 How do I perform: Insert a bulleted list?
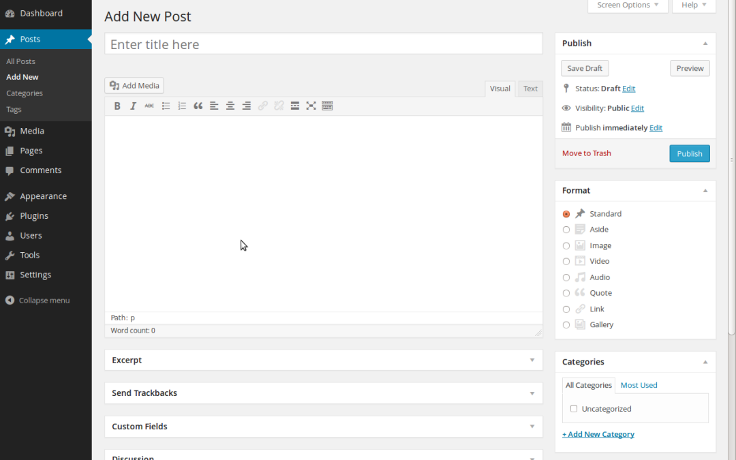click(x=166, y=106)
